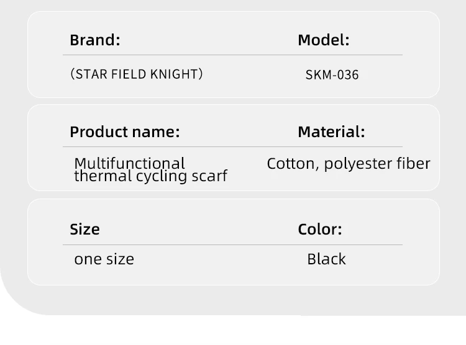Click the "Product name:" heading
Screen dimensions: 466x345
[x=124, y=132]
